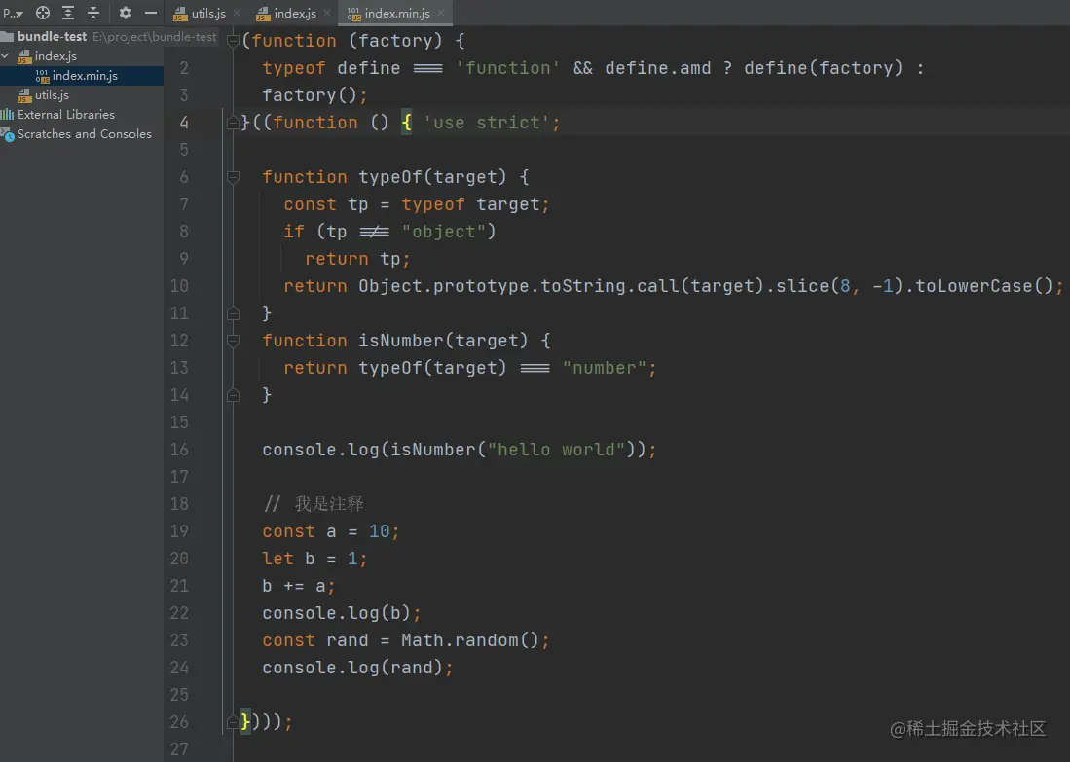Click the "number" string on line 13
The image size is (1070, 762).
tap(604, 369)
